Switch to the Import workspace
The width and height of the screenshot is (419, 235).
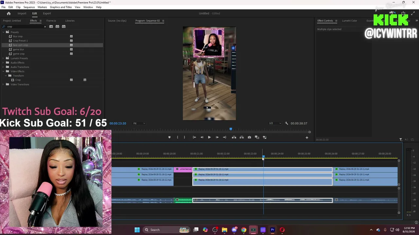tap(22, 13)
